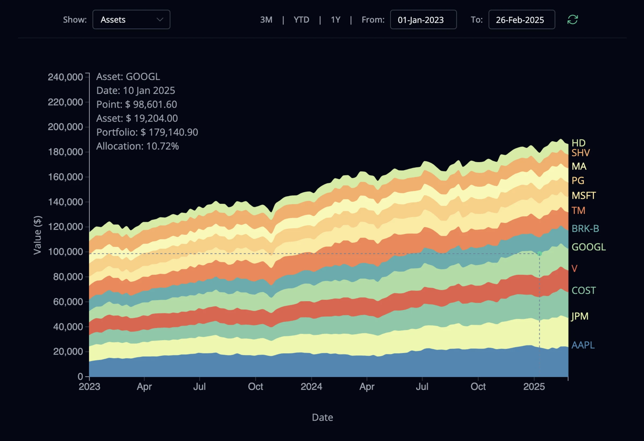
Task: Click the 2025 x-axis tick label
Action: coord(534,387)
